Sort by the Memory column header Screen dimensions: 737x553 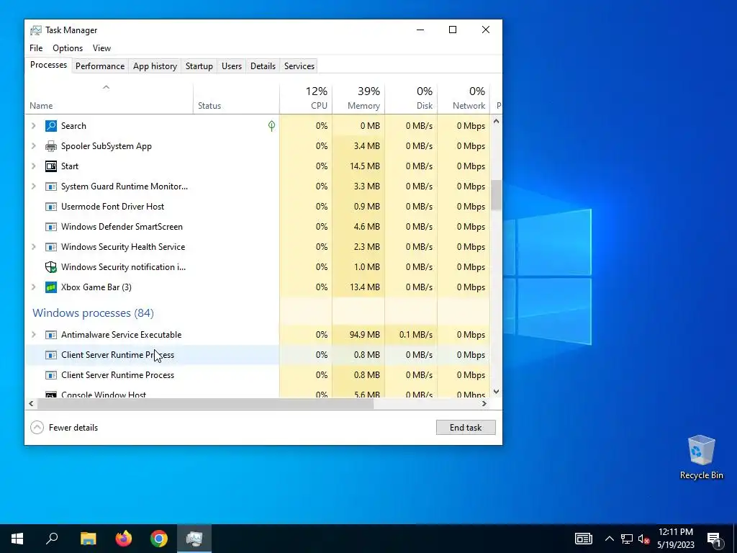click(358, 98)
